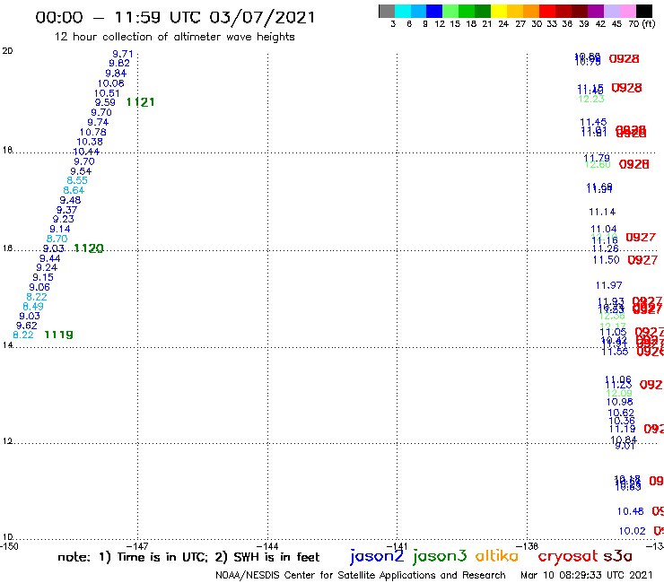The height and width of the screenshot is (583, 664).
Task: Click the 10.78 wave height reading
Action: [x=92, y=132]
